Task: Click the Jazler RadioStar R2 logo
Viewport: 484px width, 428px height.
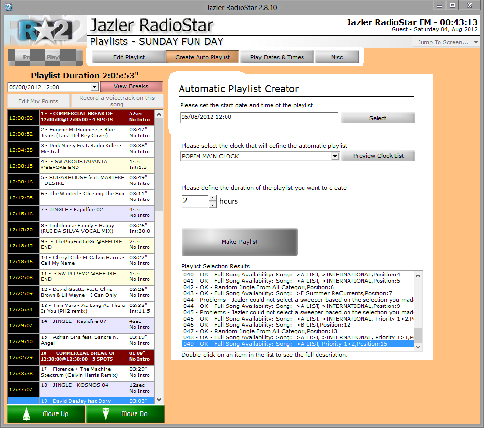Action: click(x=45, y=31)
